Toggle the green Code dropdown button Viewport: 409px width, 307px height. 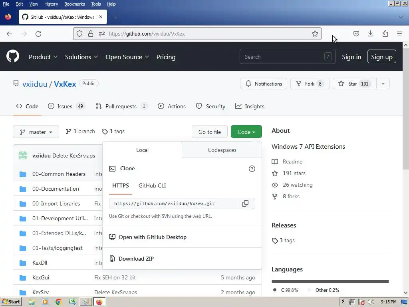(246, 132)
